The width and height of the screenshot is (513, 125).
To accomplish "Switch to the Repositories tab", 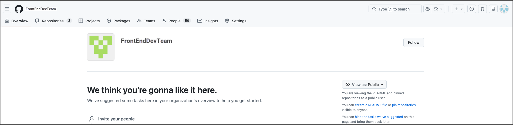I will click(x=53, y=21).
